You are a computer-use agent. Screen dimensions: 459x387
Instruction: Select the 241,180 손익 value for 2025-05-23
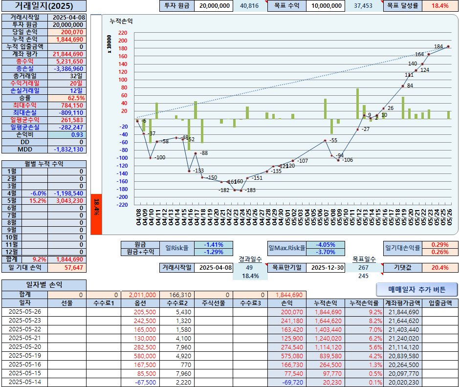(x=287, y=321)
